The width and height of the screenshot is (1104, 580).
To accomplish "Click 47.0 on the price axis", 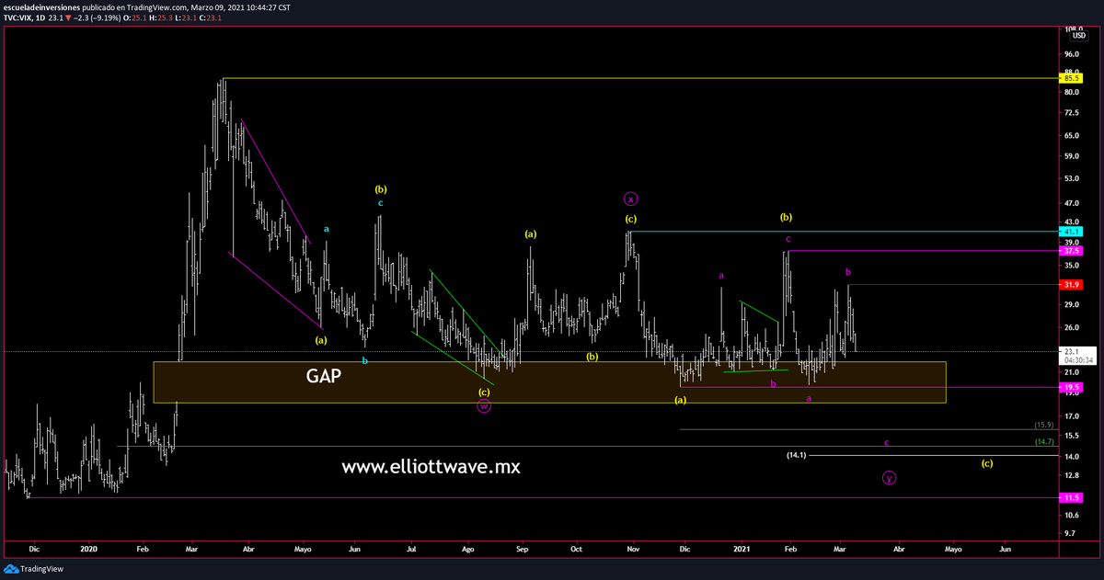I will point(1071,203).
